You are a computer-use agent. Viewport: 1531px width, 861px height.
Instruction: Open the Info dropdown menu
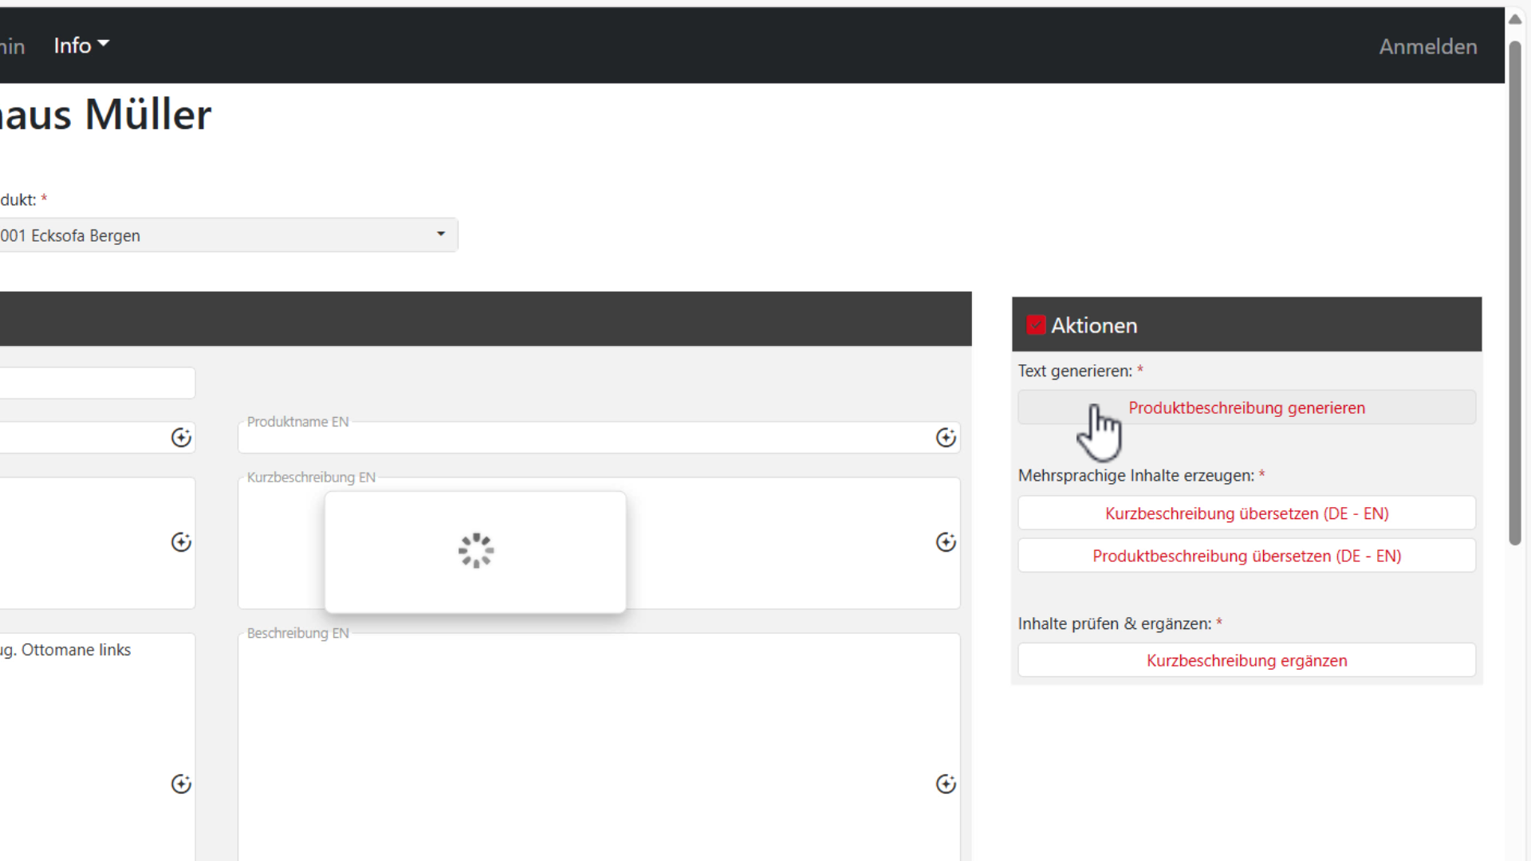pos(81,45)
